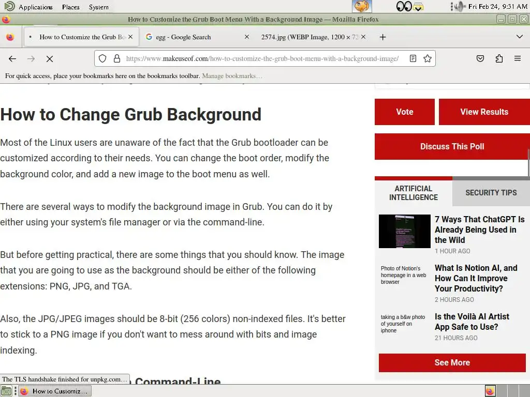
Task: Switch to the 'egg - Google Search' tab
Action: click(197, 37)
